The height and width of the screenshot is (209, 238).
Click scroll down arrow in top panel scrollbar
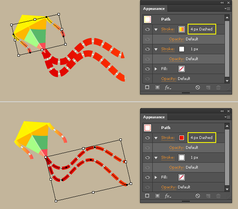(227, 81)
